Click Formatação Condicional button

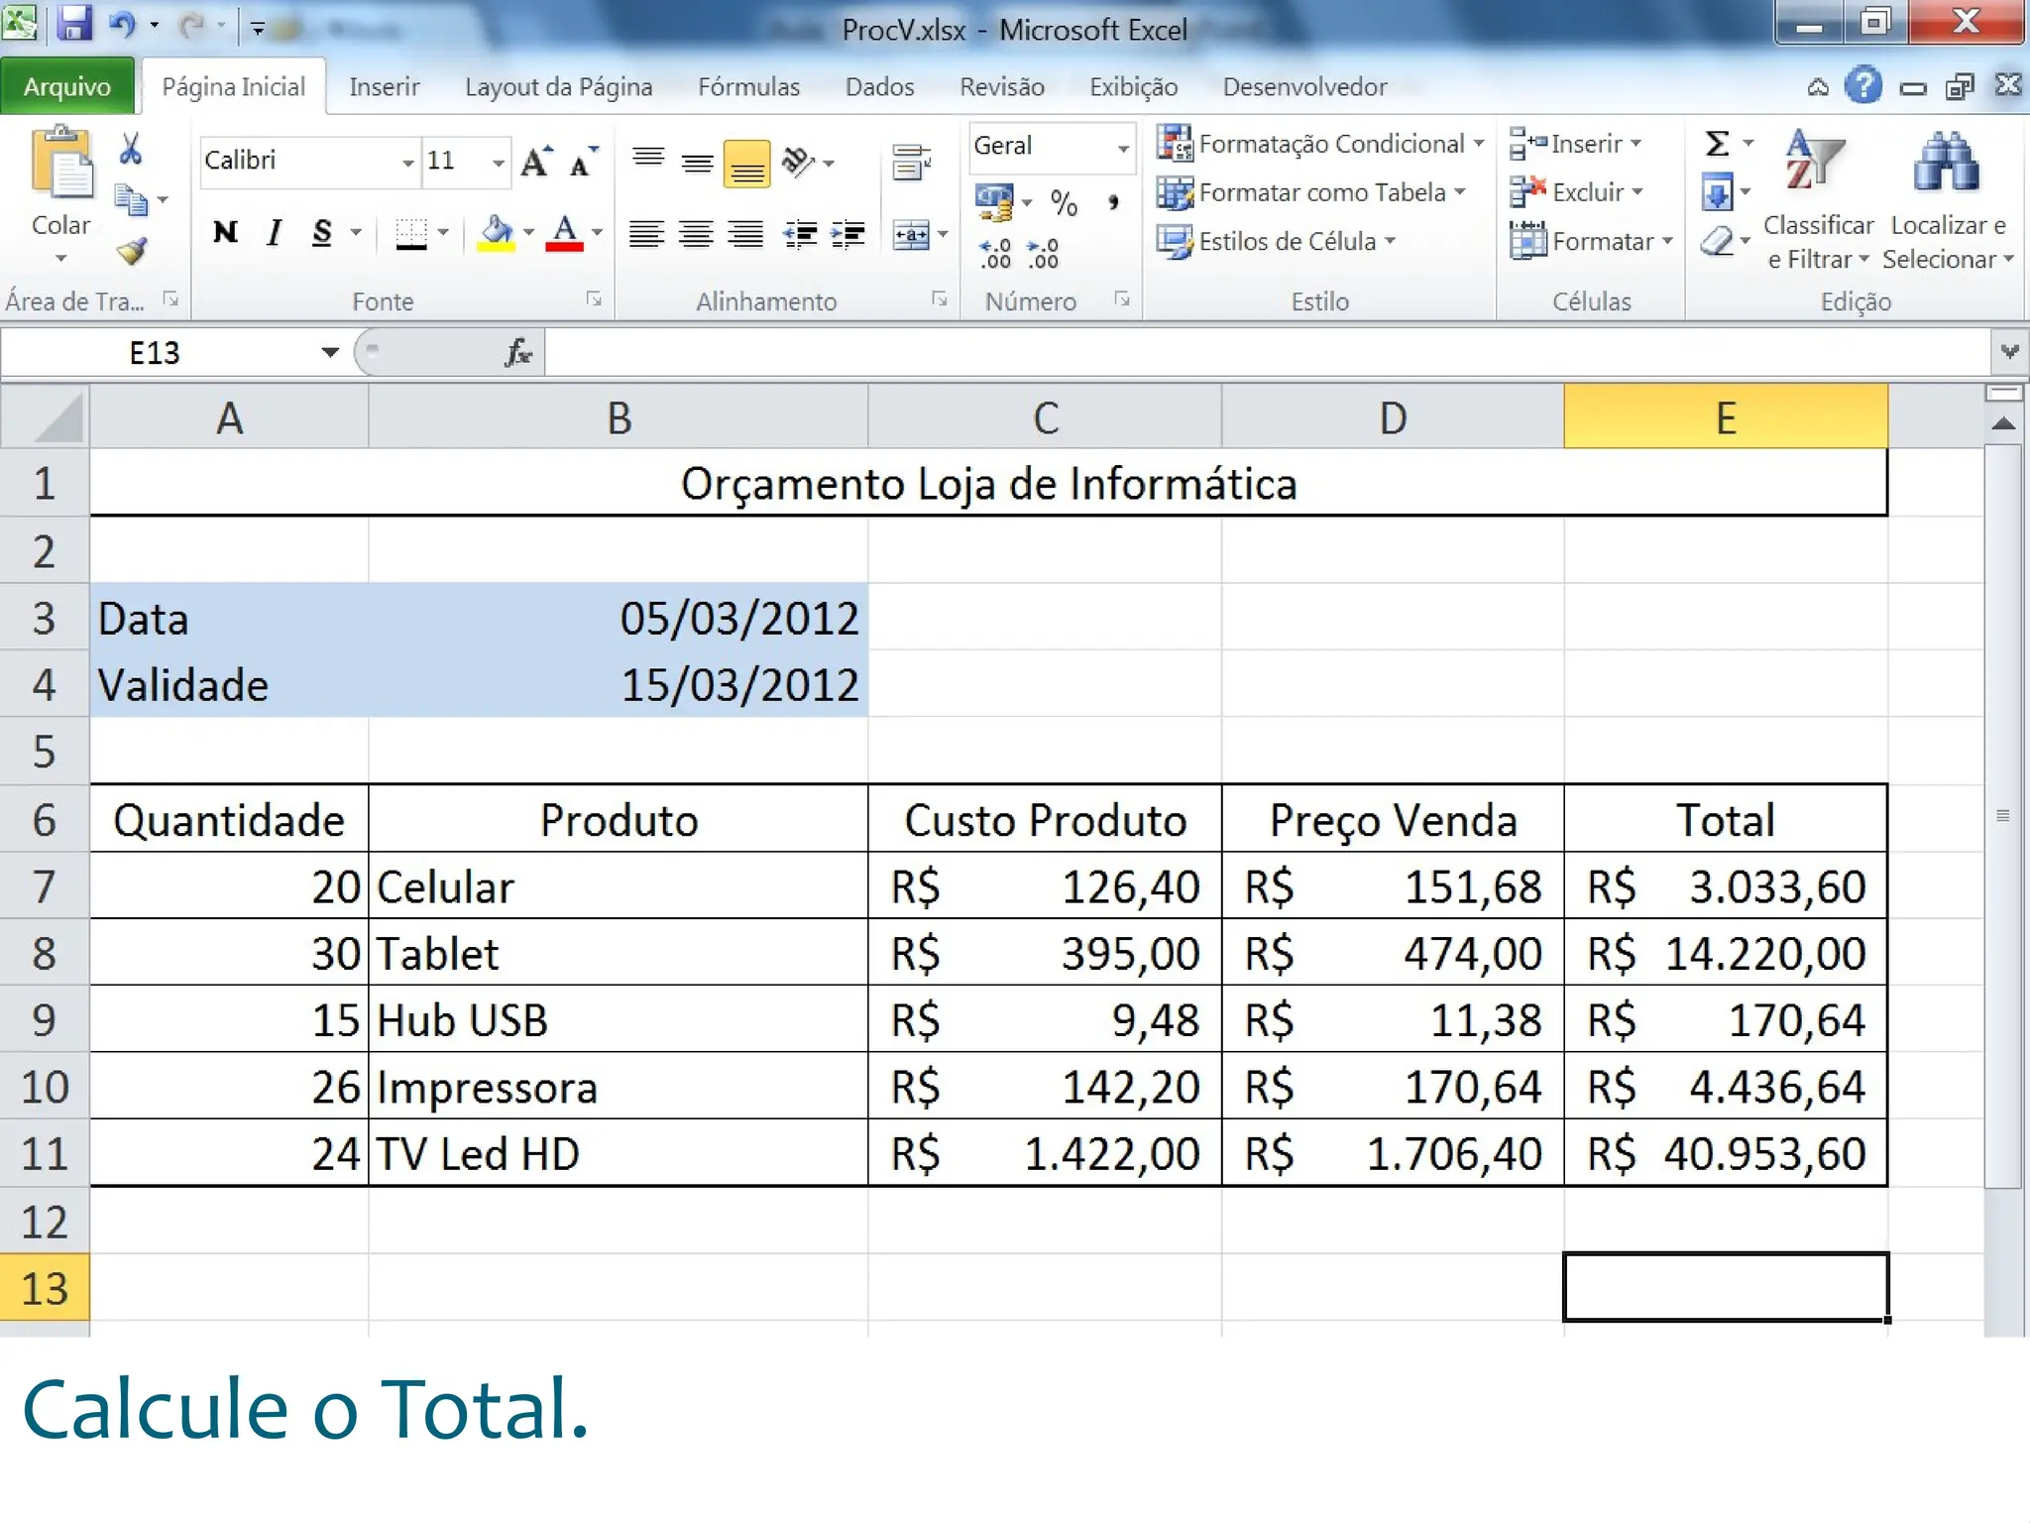[1319, 144]
